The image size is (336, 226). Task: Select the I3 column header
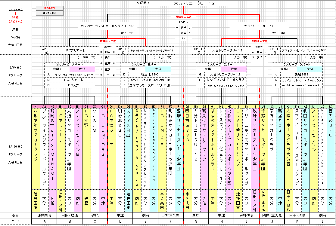pyautogui.click(x=255, y=106)
